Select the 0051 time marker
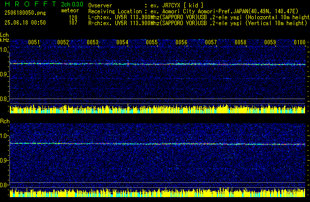The height and width of the screenshot is (202, 310). click(34, 42)
